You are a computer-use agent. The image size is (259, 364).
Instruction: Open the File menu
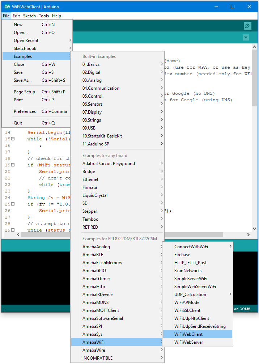(x=6, y=16)
